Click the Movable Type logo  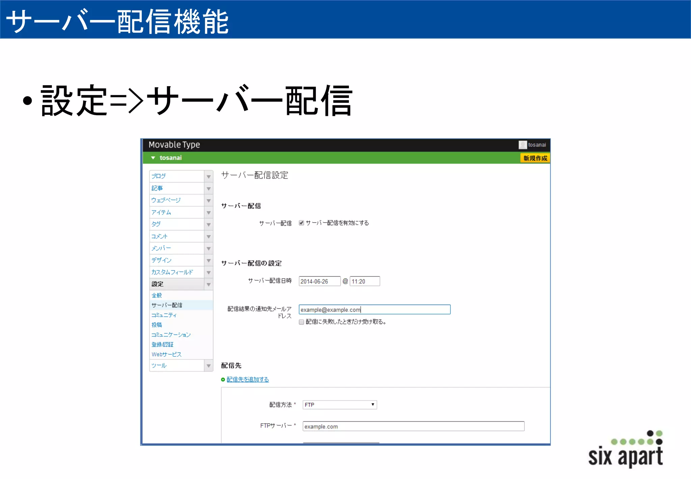[x=174, y=145]
